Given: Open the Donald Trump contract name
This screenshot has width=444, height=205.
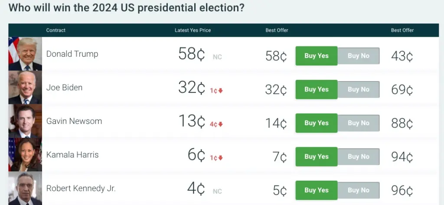Looking at the screenshot, I should tap(72, 54).
